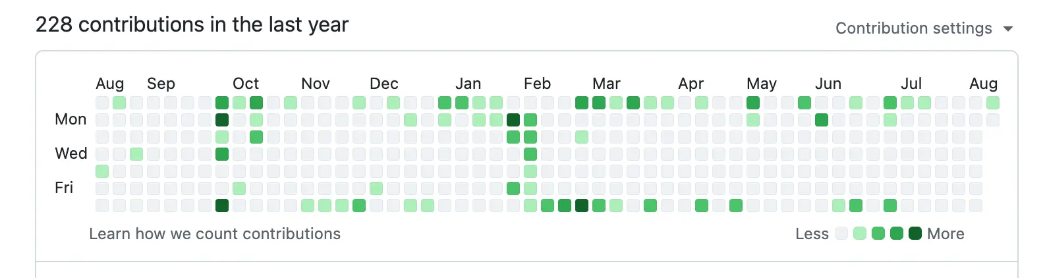
Task: Select the green Wednesday cell in October
Action: point(222,154)
